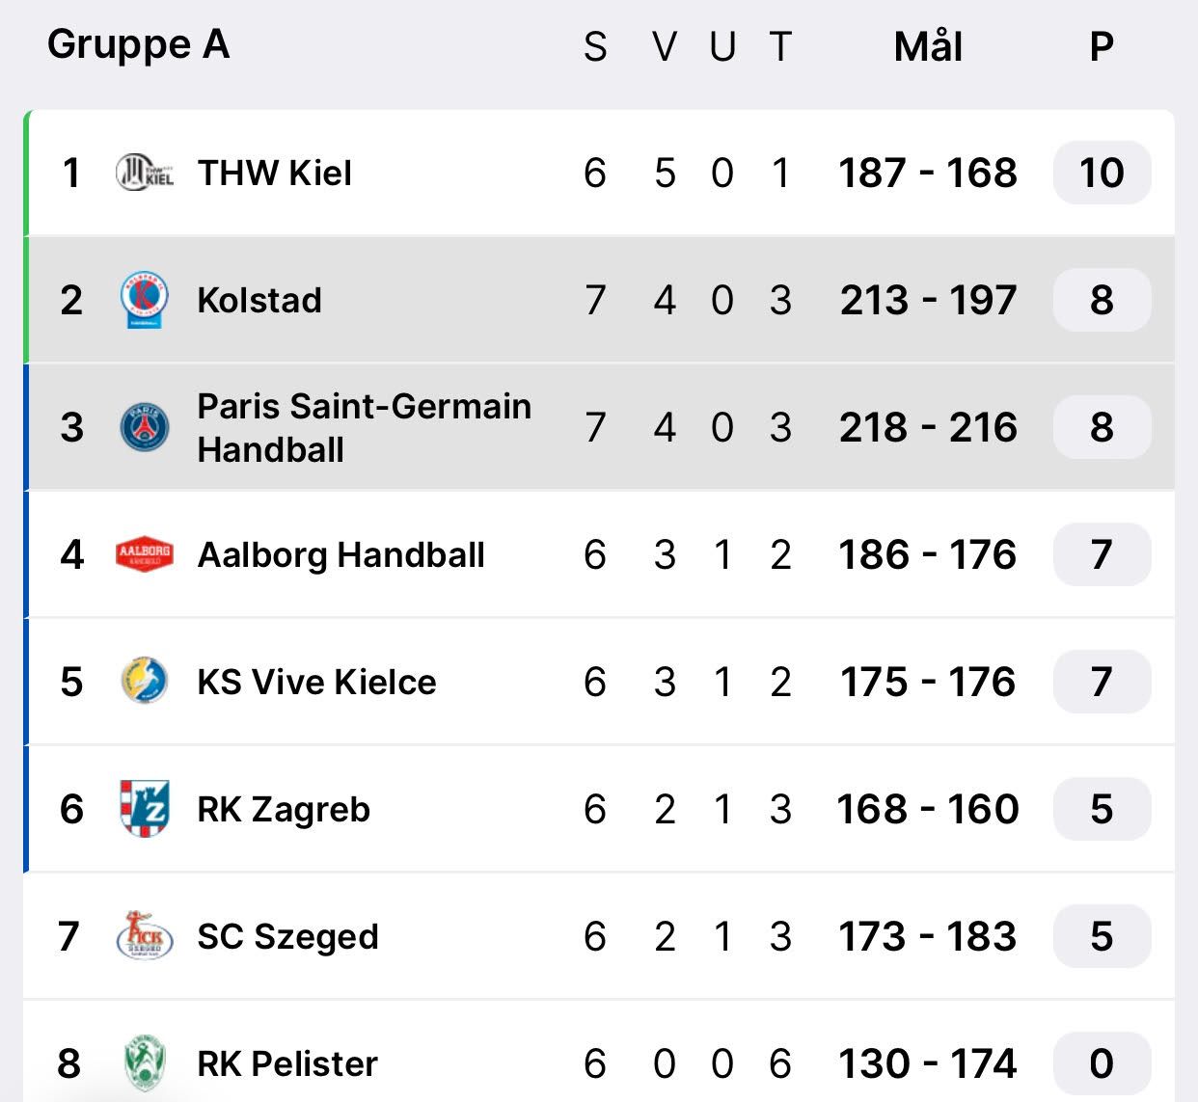Open Aalborg Handball team name
The image size is (1198, 1102).
click(341, 555)
